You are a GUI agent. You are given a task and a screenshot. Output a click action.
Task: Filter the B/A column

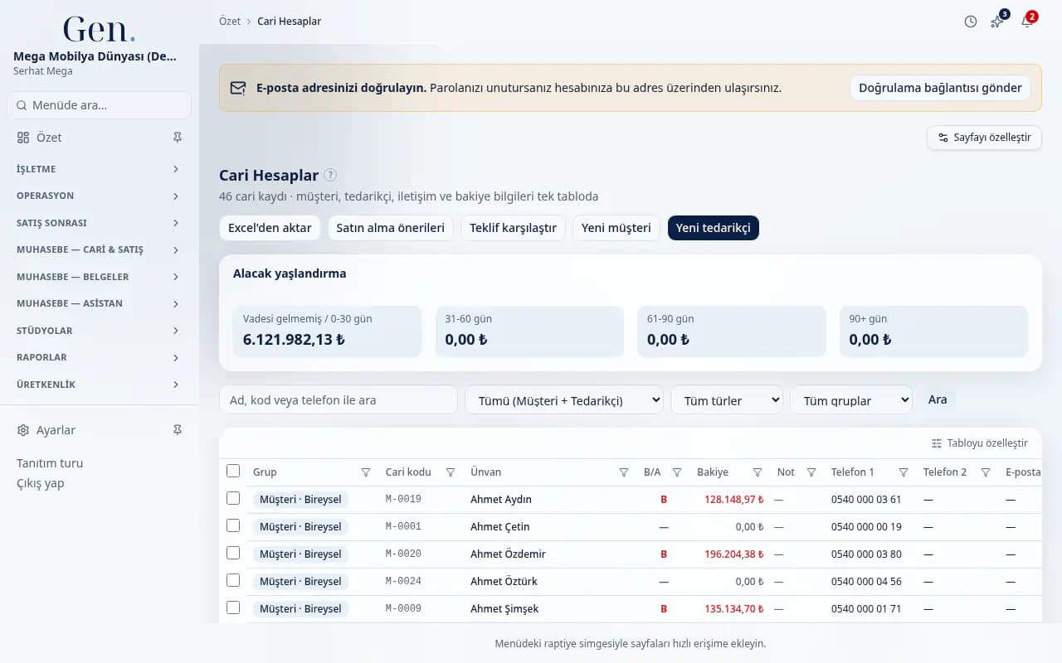(x=677, y=472)
